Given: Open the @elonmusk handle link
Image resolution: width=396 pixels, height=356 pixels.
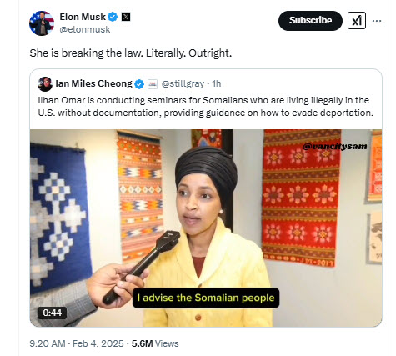Looking at the screenshot, I should [x=85, y=29].
